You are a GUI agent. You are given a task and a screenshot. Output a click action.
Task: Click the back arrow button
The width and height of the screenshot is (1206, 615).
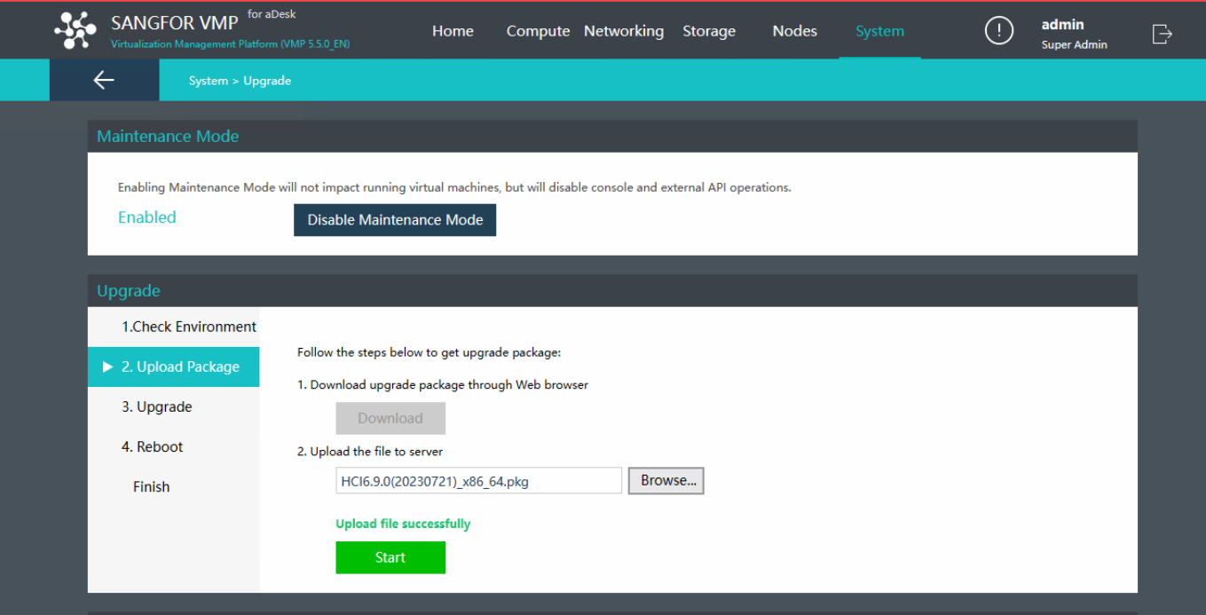[x=104, y=80]
